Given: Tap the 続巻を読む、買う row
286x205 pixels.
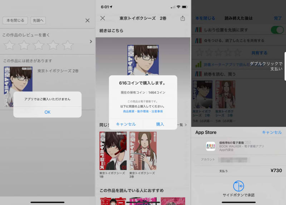Looking at the screenshot, I should [x=238, y=74].
